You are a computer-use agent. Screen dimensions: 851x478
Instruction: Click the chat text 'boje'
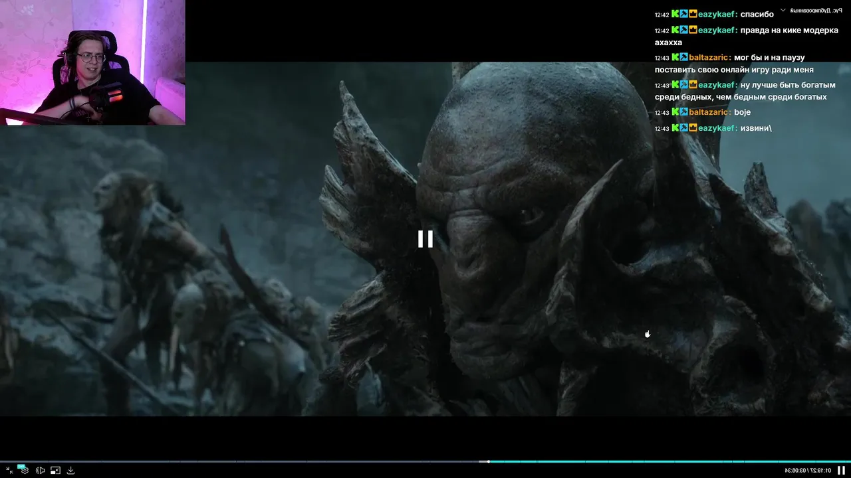(742, 112)
